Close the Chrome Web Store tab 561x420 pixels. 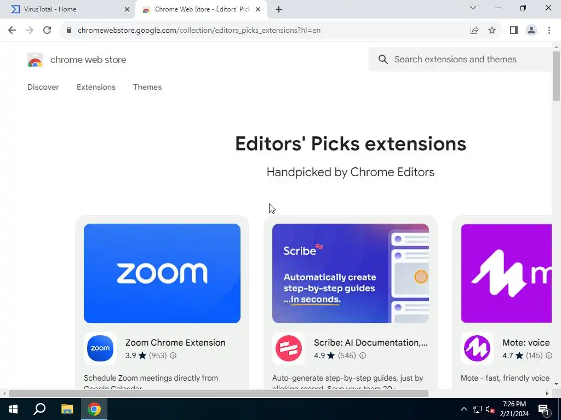(258, 9)
